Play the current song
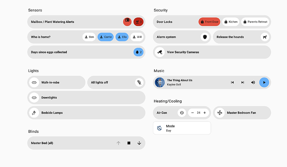This screenshot has width=287, height=167. (x=264, y=82)
